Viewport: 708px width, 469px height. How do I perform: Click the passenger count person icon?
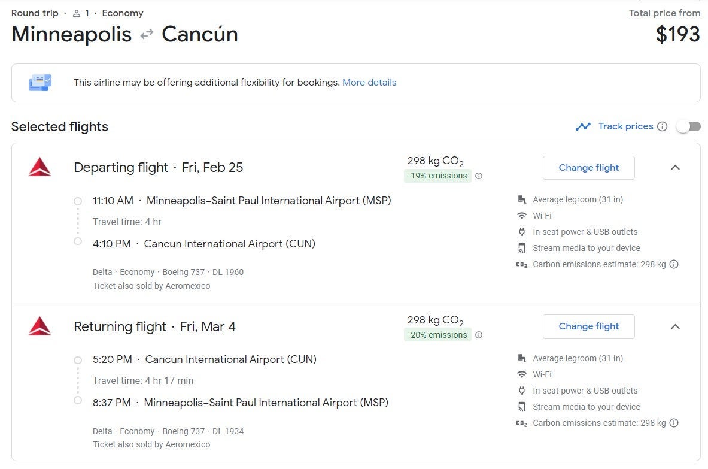tap(76, 13)
